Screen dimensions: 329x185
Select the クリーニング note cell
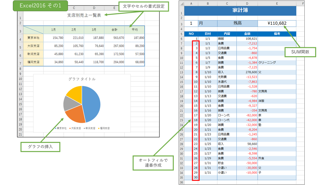267,62
